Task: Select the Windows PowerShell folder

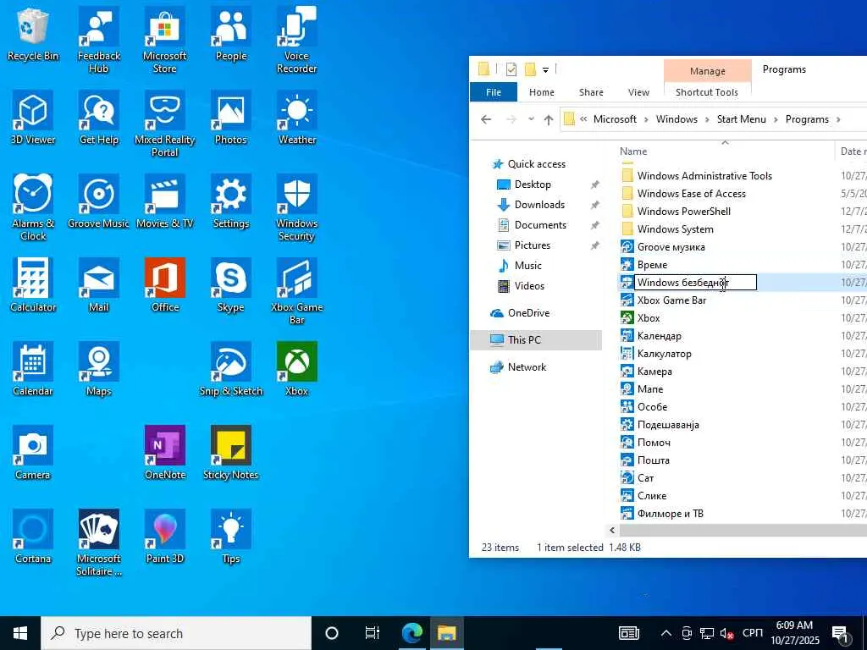Action: (683, 211)
